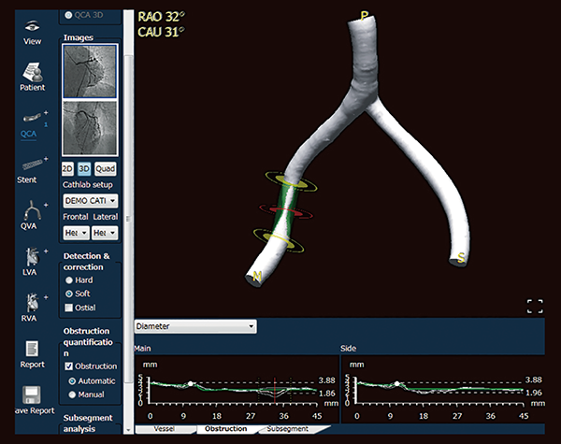Image resolution: width=561 pixels, height=444 pixels.
Task: Open the RVA heart analysis icon
Action: click(x=32, y=303)
